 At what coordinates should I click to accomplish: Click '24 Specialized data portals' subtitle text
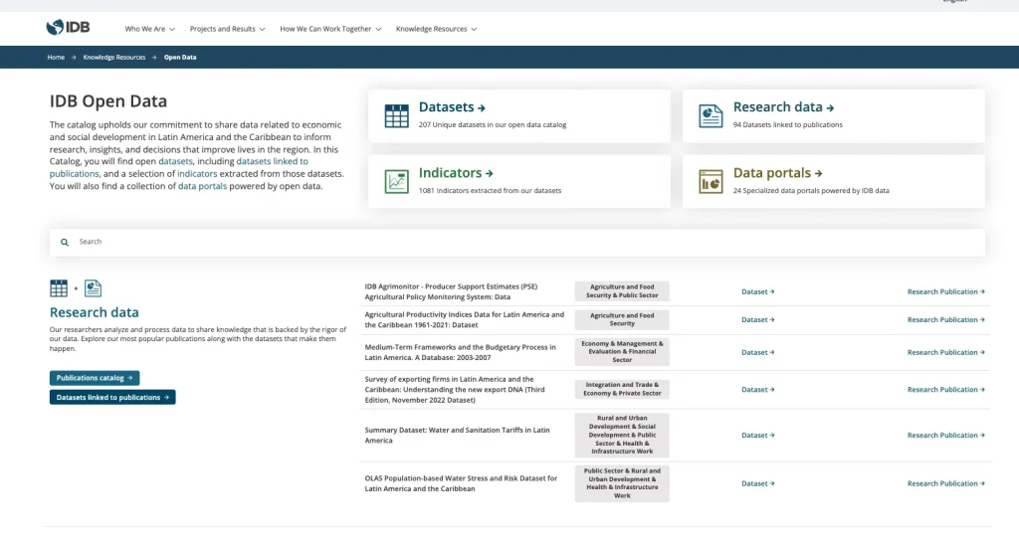811,191
